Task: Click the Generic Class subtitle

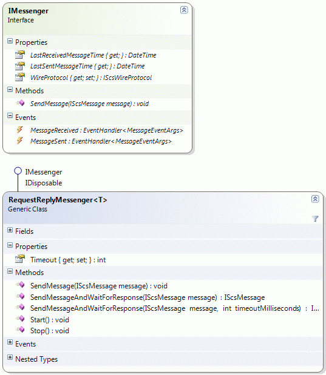Action: tap(27, 209)
